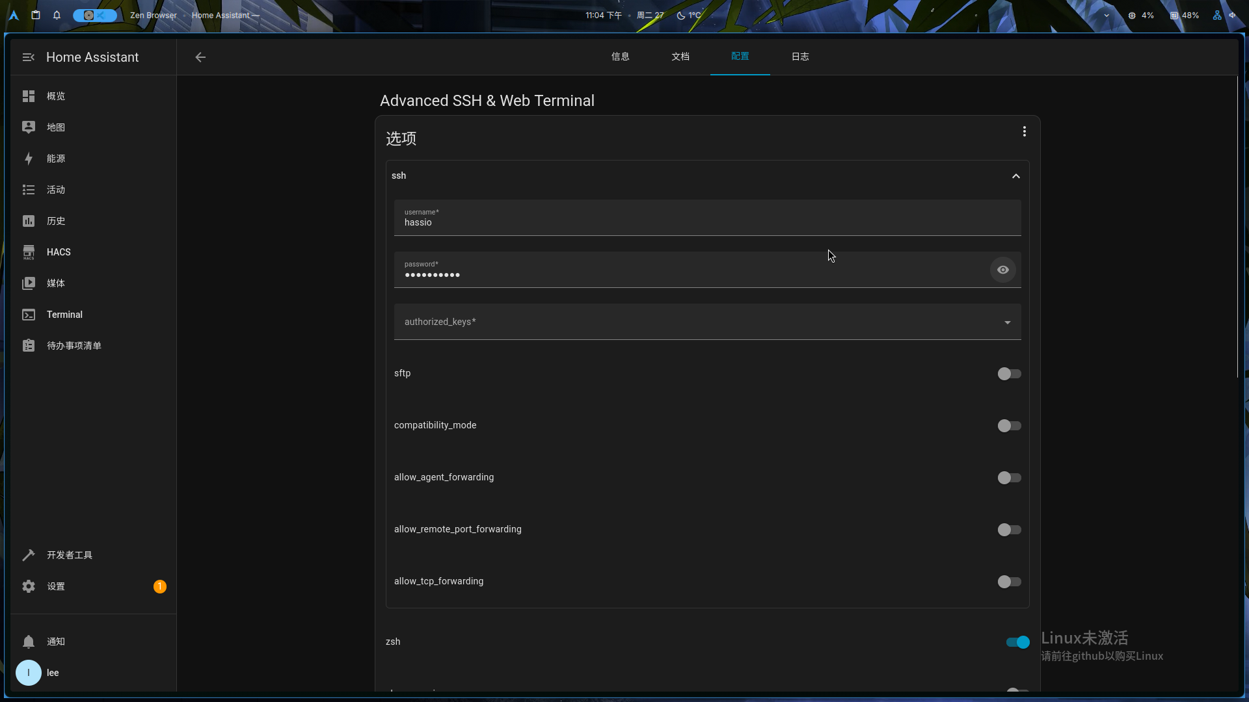Expand the authorized_keys dropdown
Image resolution: width=1249 pixels, height=702 pixels.
[1007, 322]
